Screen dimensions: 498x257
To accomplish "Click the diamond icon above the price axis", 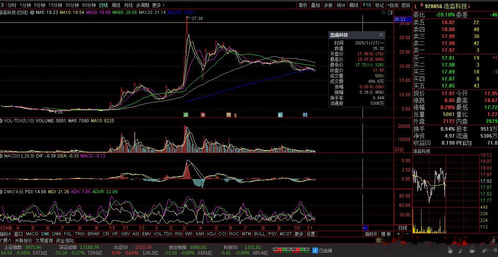I will [x=383, y=12].
